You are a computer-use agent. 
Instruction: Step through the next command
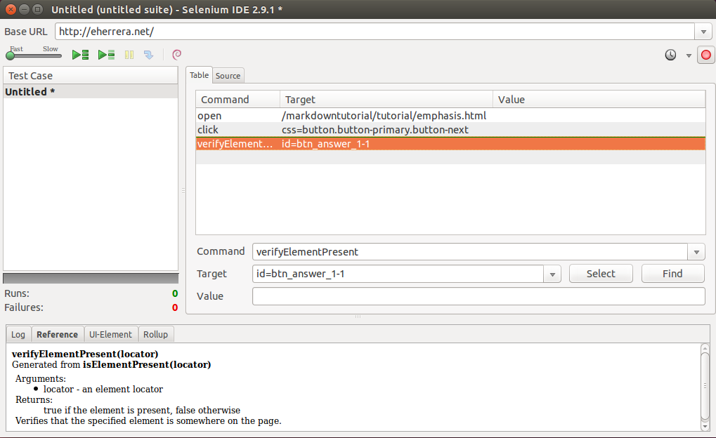click(x=148, y=55)
